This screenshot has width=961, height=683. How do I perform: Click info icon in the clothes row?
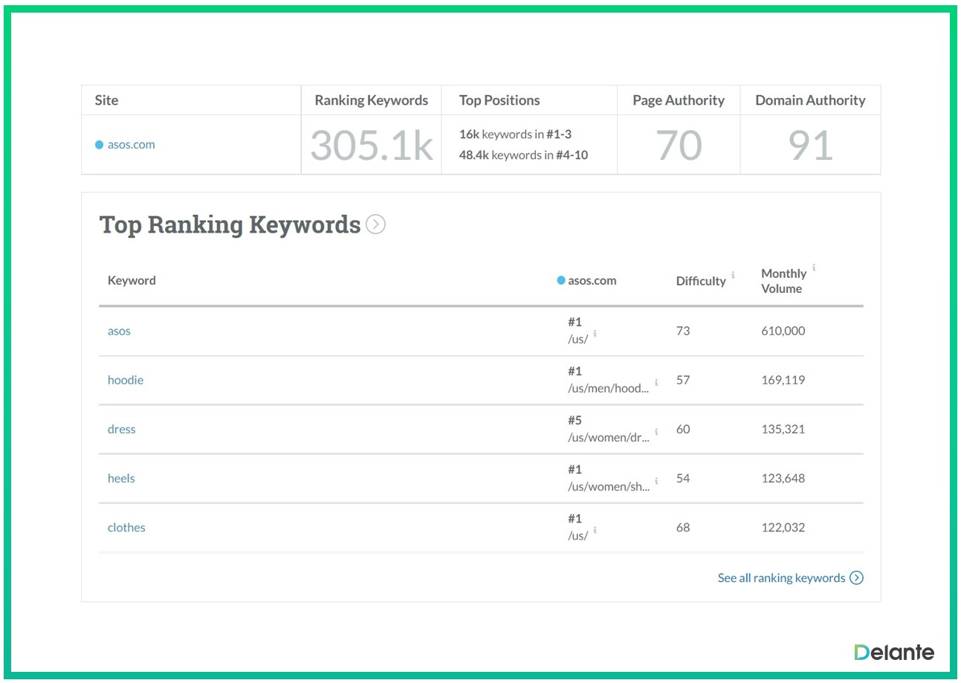tap(595, 530)
